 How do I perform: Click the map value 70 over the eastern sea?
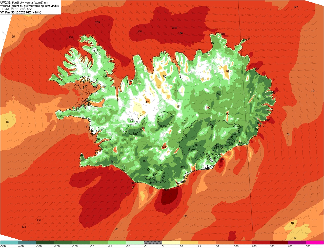tap(313, 91)
